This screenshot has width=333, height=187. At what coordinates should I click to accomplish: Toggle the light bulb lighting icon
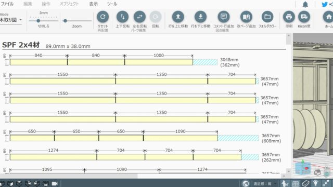tap(316, 183)
